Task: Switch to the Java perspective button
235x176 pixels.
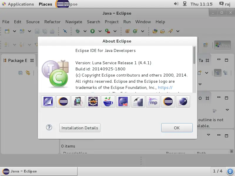Action: [x=222, y=45]
